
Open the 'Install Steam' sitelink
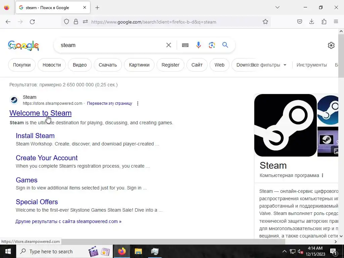[x=35, y=136]
